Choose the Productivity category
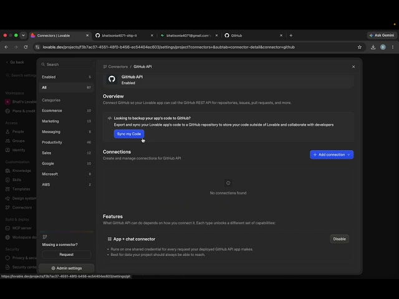 point(67,142)
